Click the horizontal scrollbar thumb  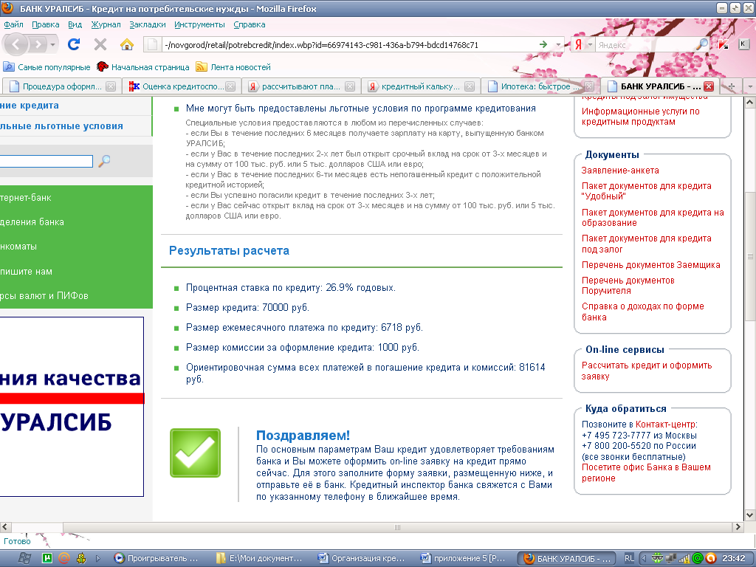tap(398, 527)
